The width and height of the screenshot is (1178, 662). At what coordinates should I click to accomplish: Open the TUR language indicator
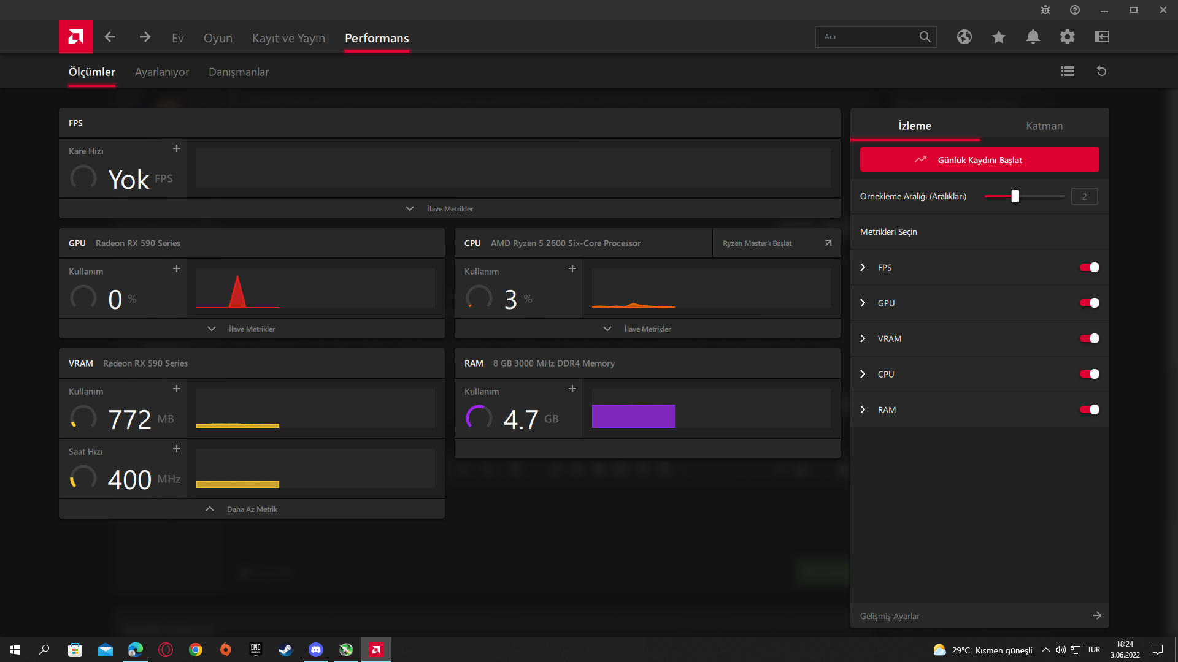[1093, 650]
